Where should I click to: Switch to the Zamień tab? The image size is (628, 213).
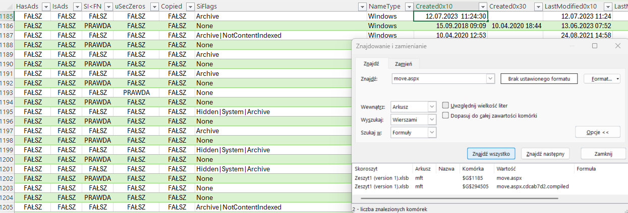tap(404, 64)
